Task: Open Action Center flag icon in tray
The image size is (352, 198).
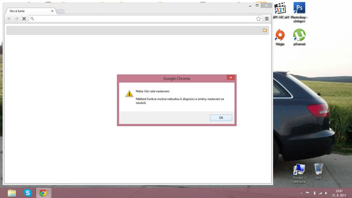Action: pyautogui.click(x=308, y=193)
